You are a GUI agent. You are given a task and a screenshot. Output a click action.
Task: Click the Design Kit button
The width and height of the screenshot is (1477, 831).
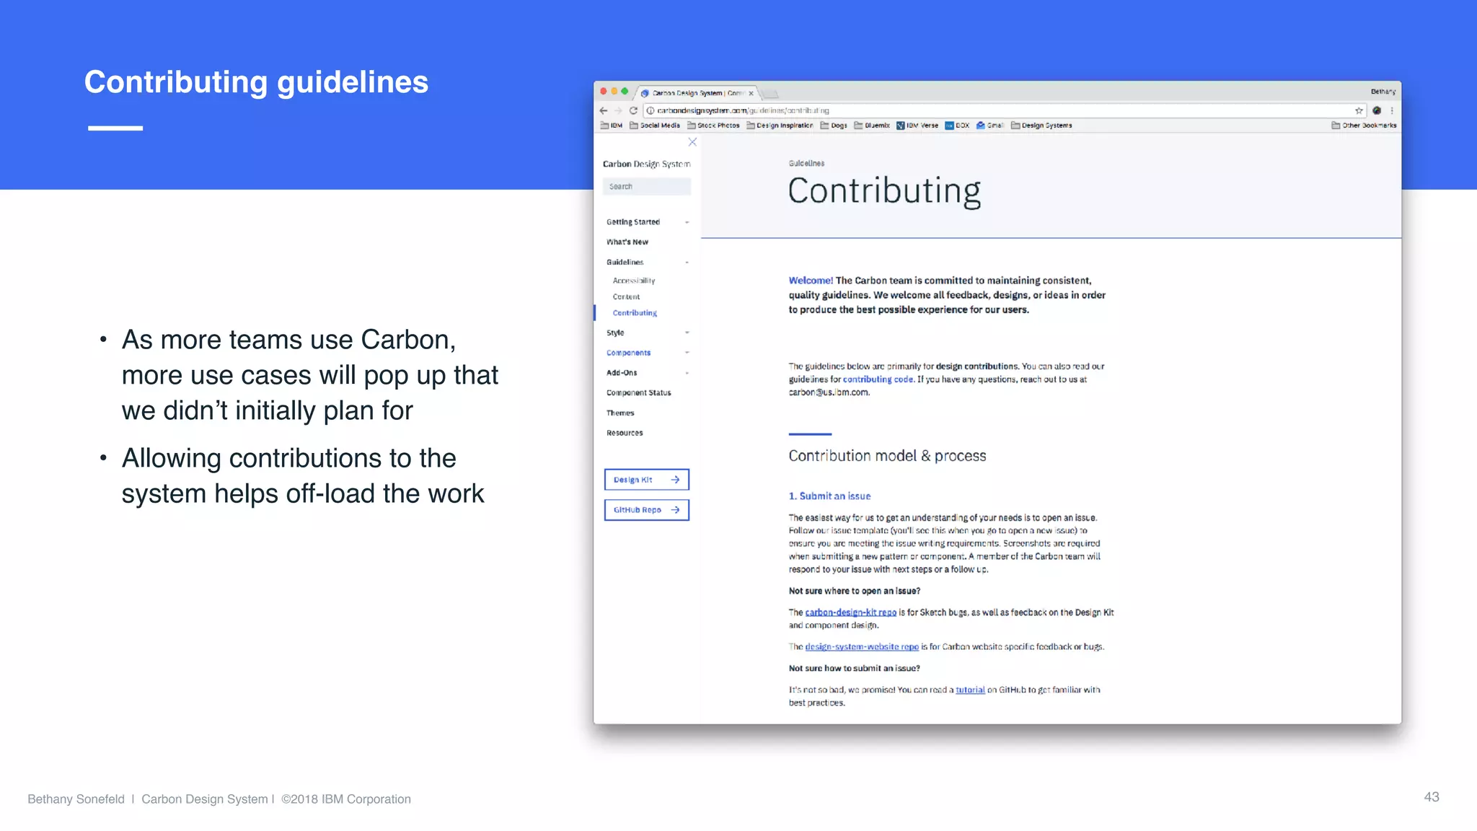click(x=647, y=480)
